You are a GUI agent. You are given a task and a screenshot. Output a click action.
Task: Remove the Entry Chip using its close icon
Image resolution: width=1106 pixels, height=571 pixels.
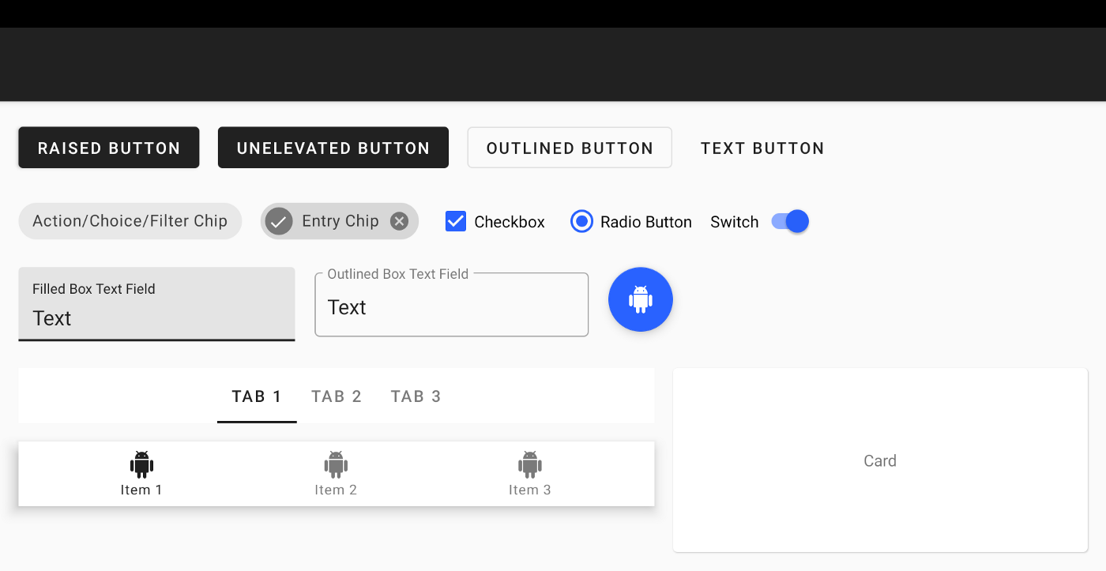[x=399, y=221]
